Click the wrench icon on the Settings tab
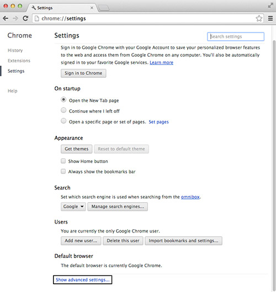This screenshot has width=276, height=292. coord(34,8)
